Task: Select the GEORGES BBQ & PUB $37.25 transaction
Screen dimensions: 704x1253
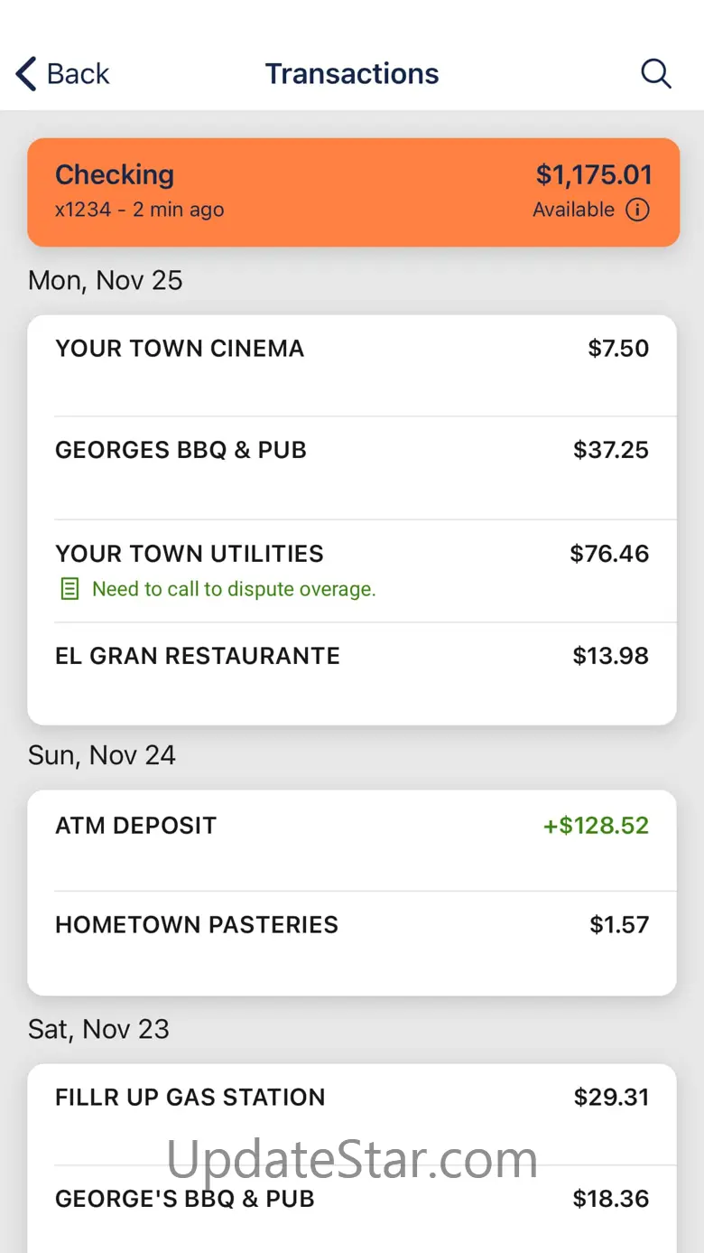Action: (352, 468)
